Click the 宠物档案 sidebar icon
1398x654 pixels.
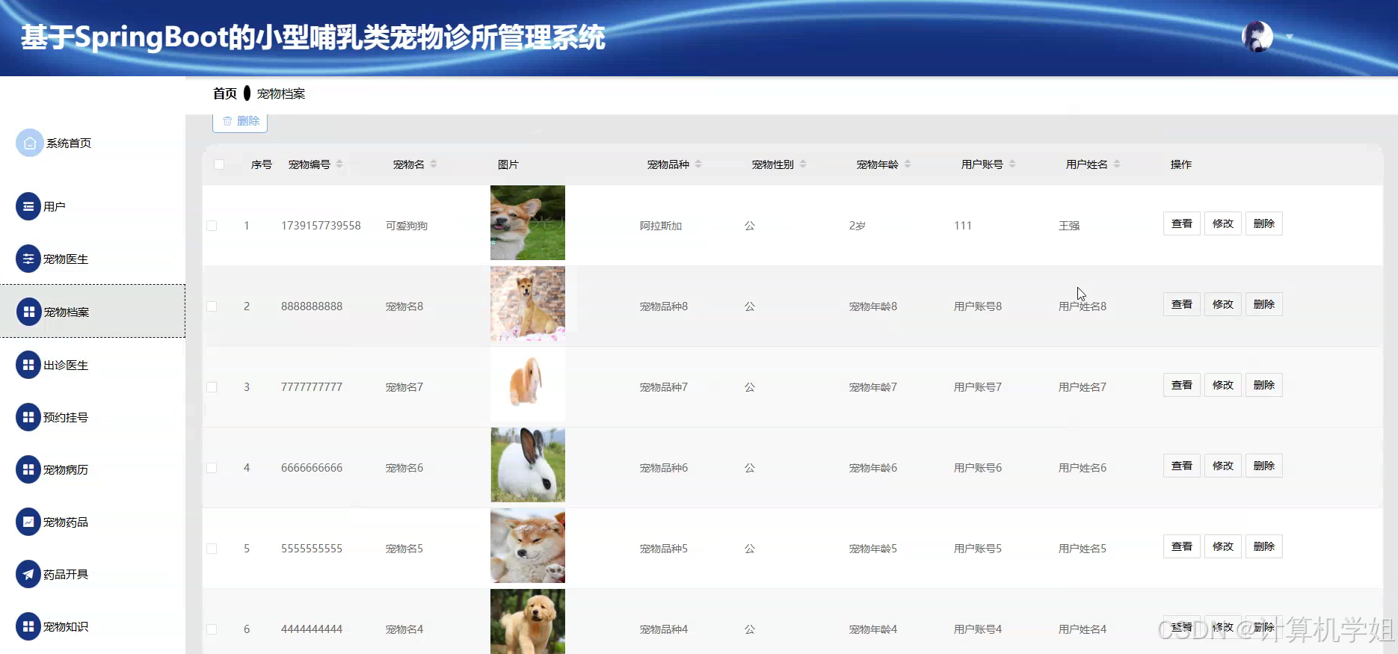[28, 312]
